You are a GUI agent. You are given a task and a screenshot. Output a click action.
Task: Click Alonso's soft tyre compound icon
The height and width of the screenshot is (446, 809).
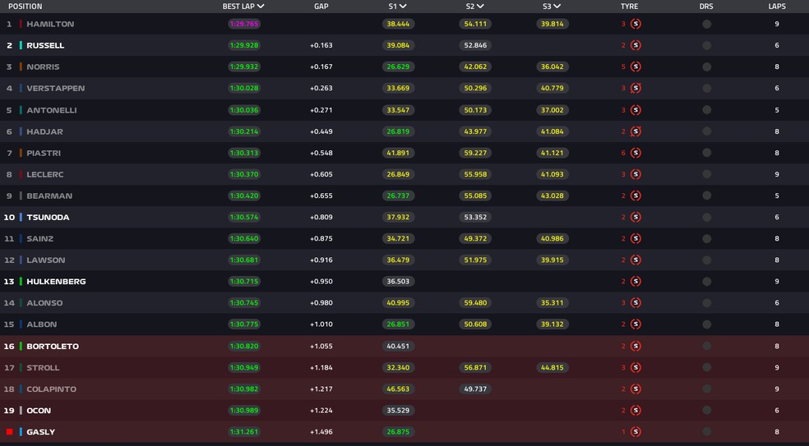click(636, 302)
